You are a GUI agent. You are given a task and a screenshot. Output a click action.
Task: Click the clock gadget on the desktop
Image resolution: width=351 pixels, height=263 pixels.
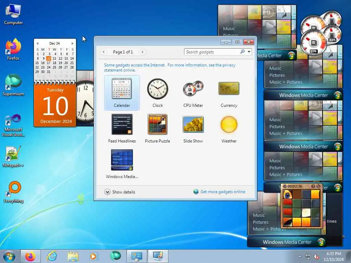[85, 101]
